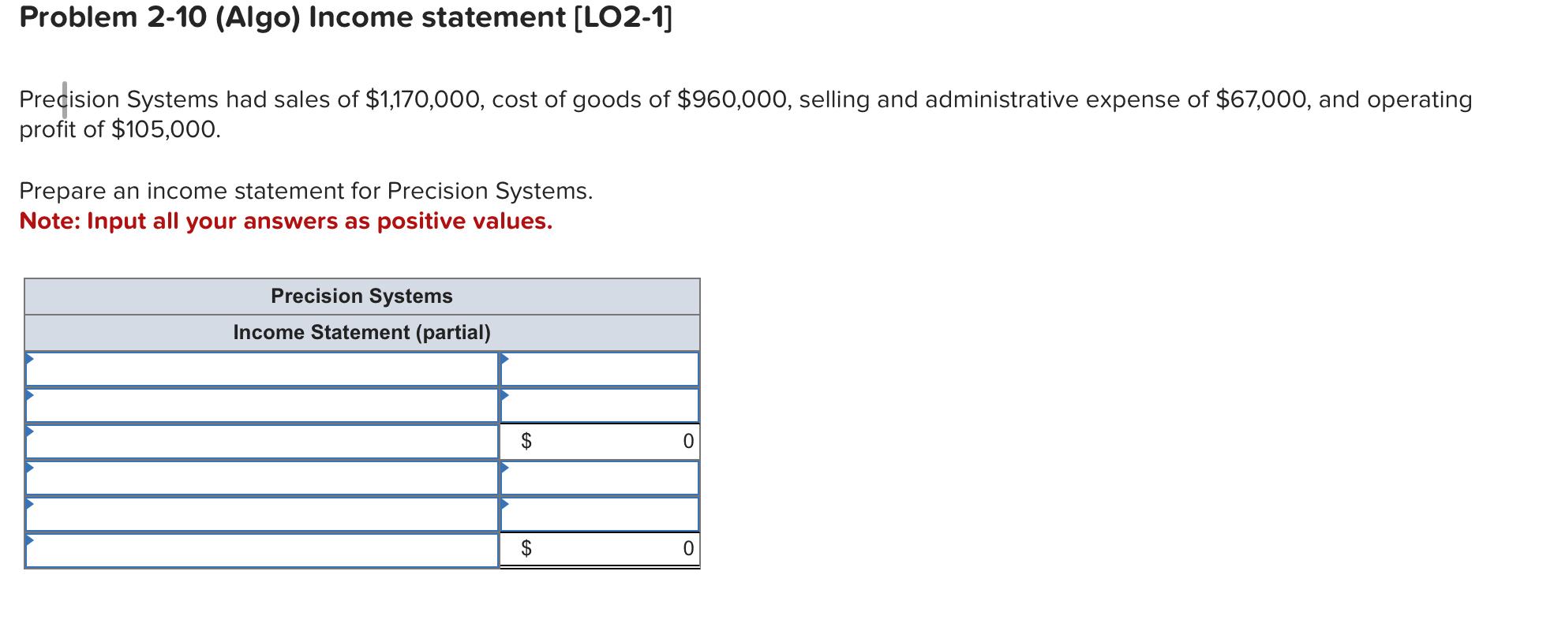Click the blue arrow in the second amount cell
Viewport: 1554px width, 642px height.
[504, 398]
